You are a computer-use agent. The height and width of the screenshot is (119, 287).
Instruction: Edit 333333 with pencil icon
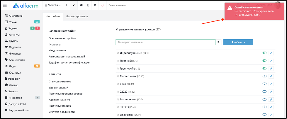[271, 107]
